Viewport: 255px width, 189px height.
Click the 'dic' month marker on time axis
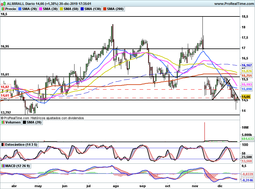tap(220, 185)
